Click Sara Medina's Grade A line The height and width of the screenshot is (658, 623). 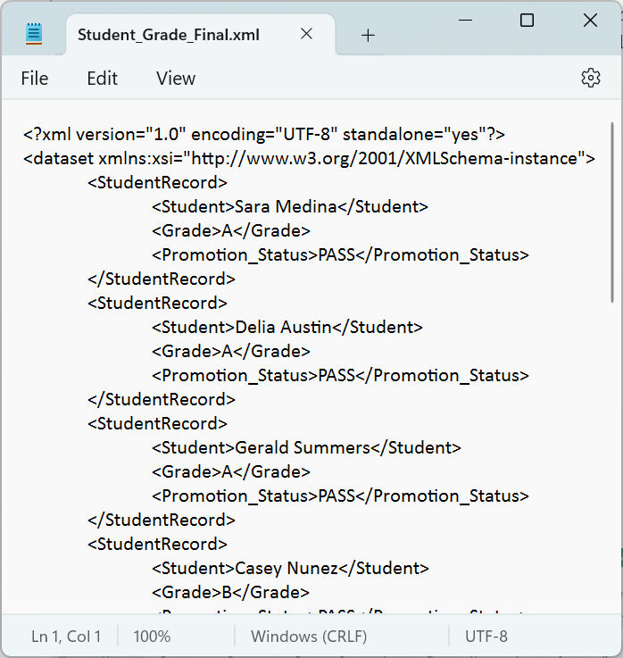tap(231, 231)
